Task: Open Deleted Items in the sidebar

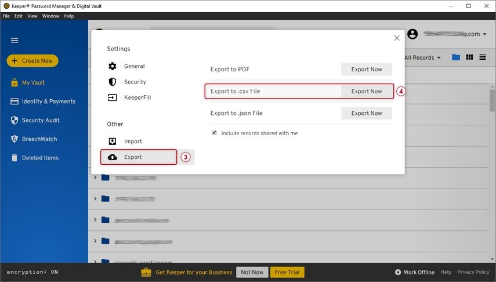Action: [40, 158]
